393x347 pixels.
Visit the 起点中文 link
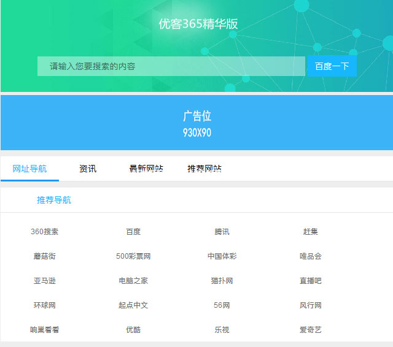pos(133,305)
